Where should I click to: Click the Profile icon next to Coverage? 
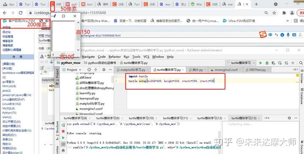pos(280,63)
